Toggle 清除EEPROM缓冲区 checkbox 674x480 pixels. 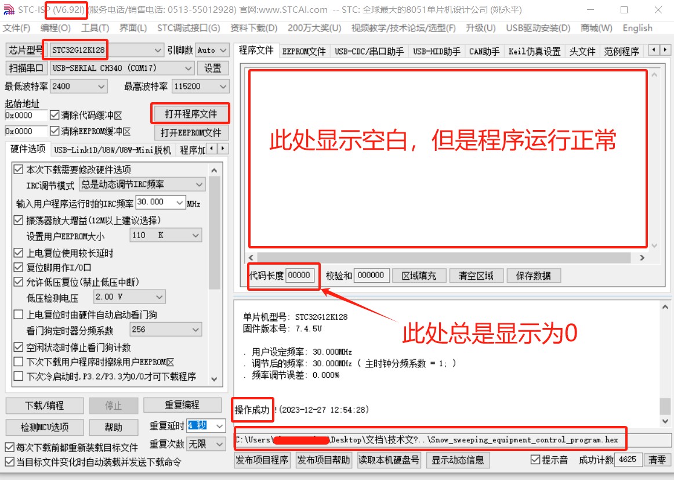tap(54, 131)
